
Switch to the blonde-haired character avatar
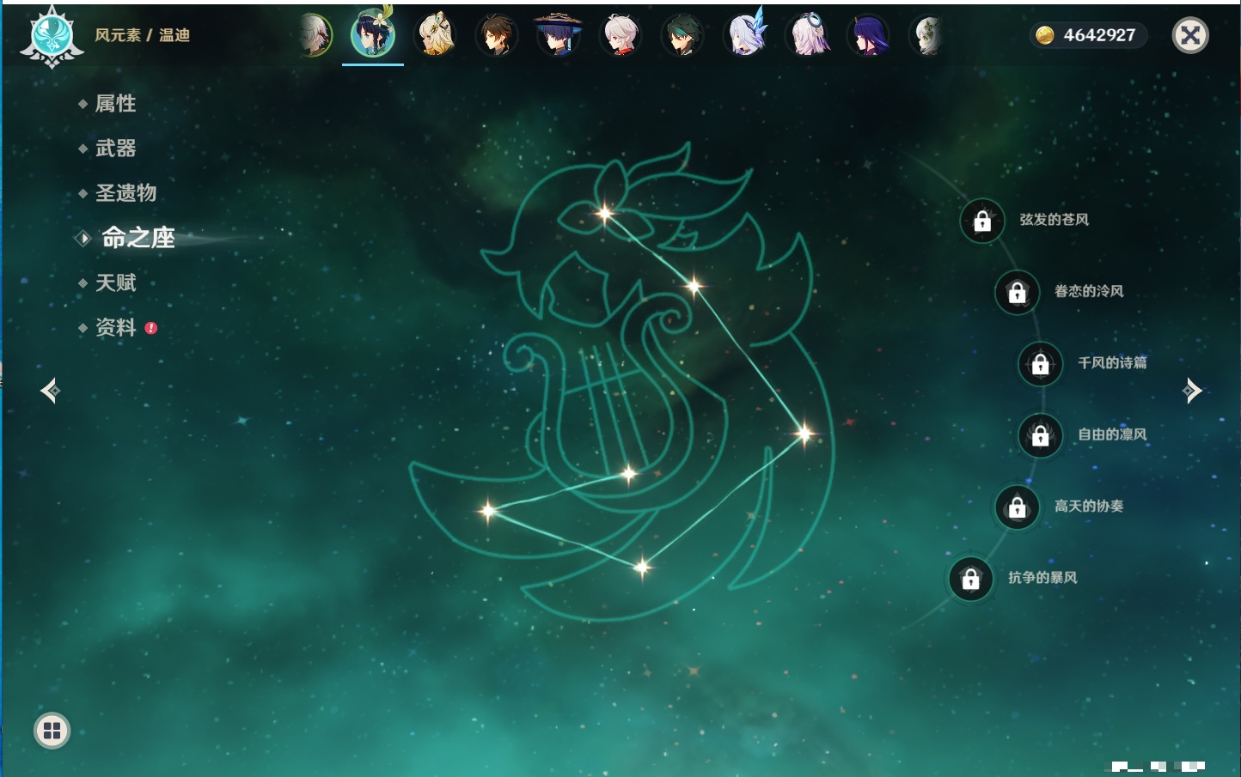436,35
